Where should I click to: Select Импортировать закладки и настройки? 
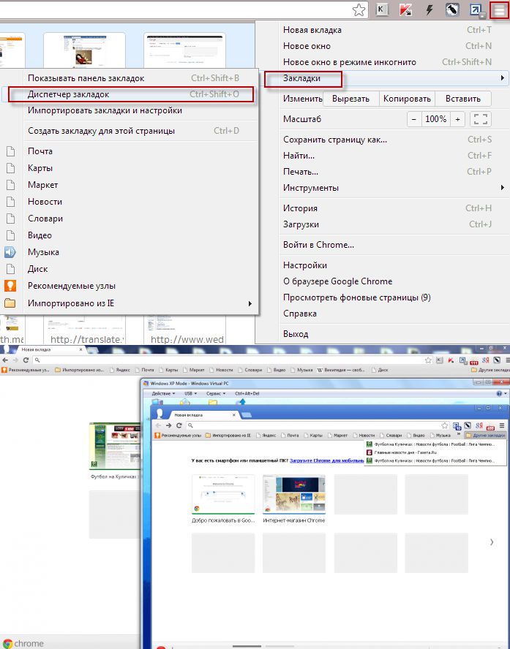click(133, 110)
